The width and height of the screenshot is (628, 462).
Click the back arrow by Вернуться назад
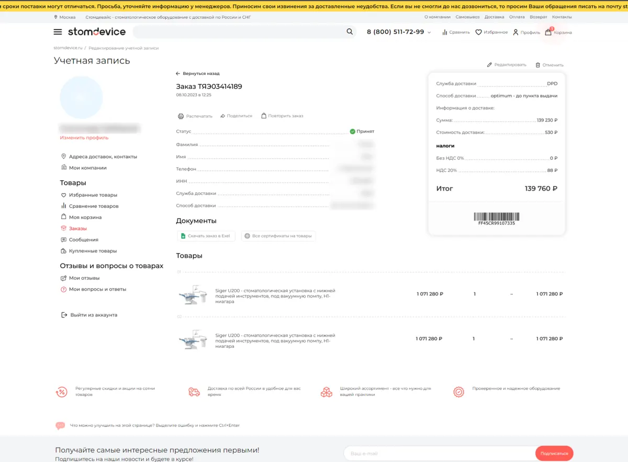point(178,74)
